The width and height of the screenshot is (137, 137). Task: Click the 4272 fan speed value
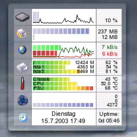click(112, 105)
